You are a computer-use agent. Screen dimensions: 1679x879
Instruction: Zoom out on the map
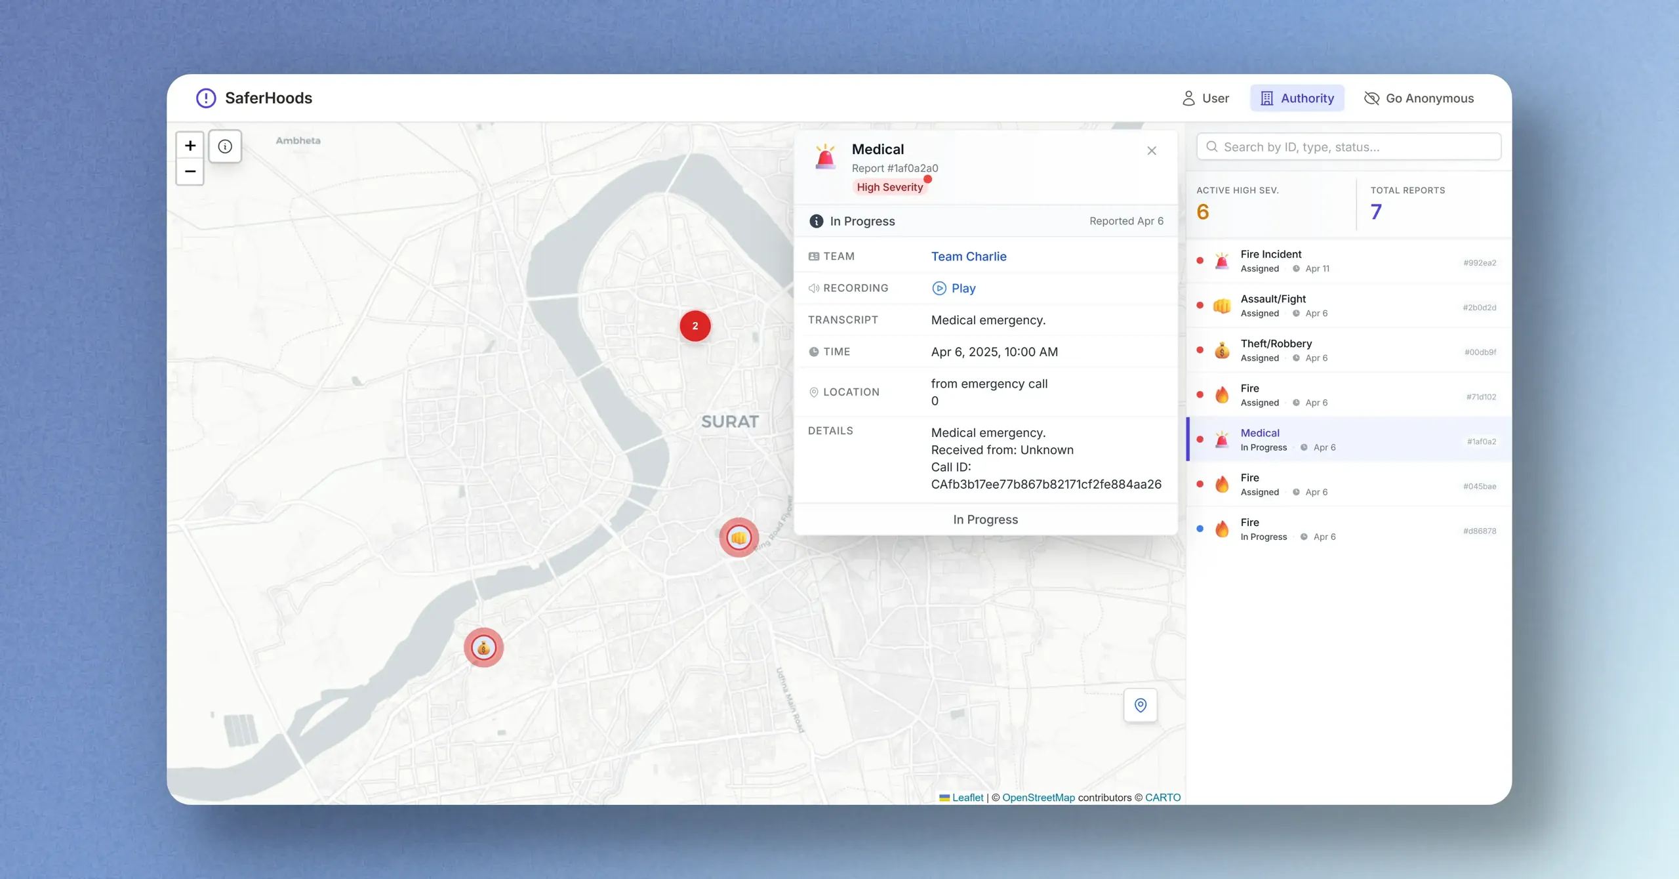[x=190, y=172]
